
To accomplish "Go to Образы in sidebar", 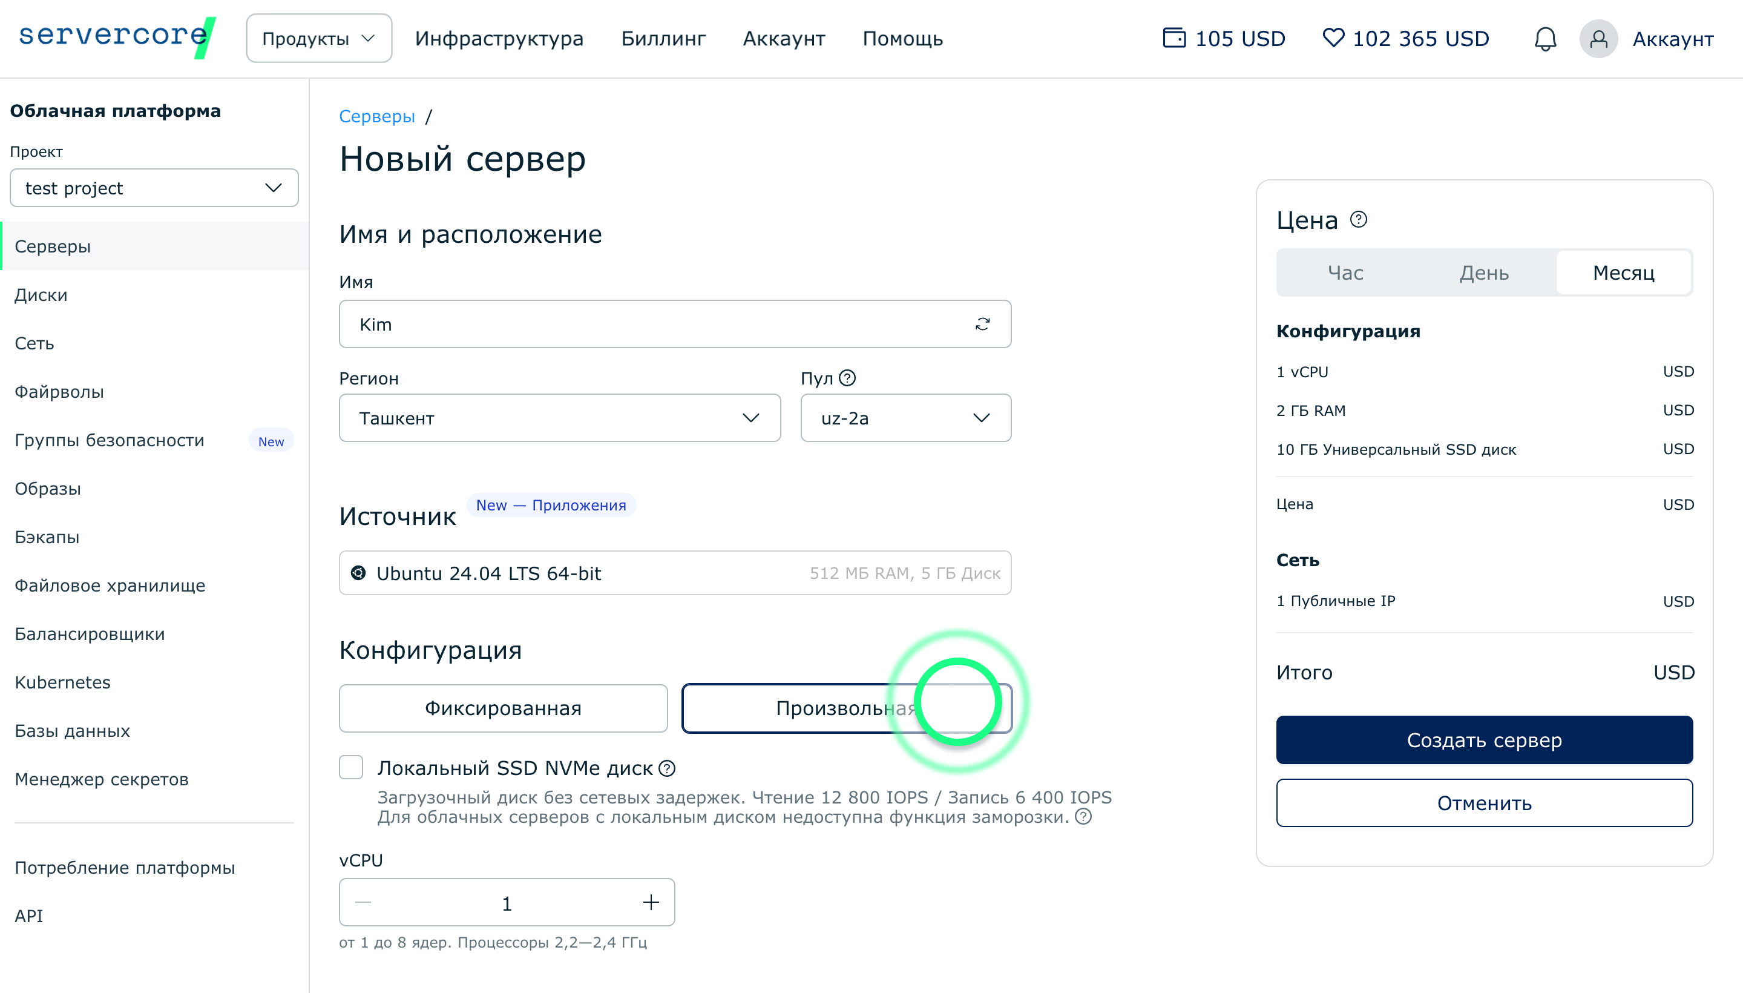I will (154, 488).
